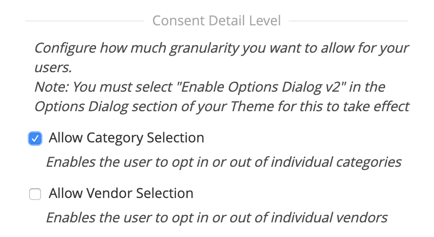This screenshot has width=434, height=237.
Task: Click the "Allow Vendor Selection" label text
Action: click(x=120, y=194)
